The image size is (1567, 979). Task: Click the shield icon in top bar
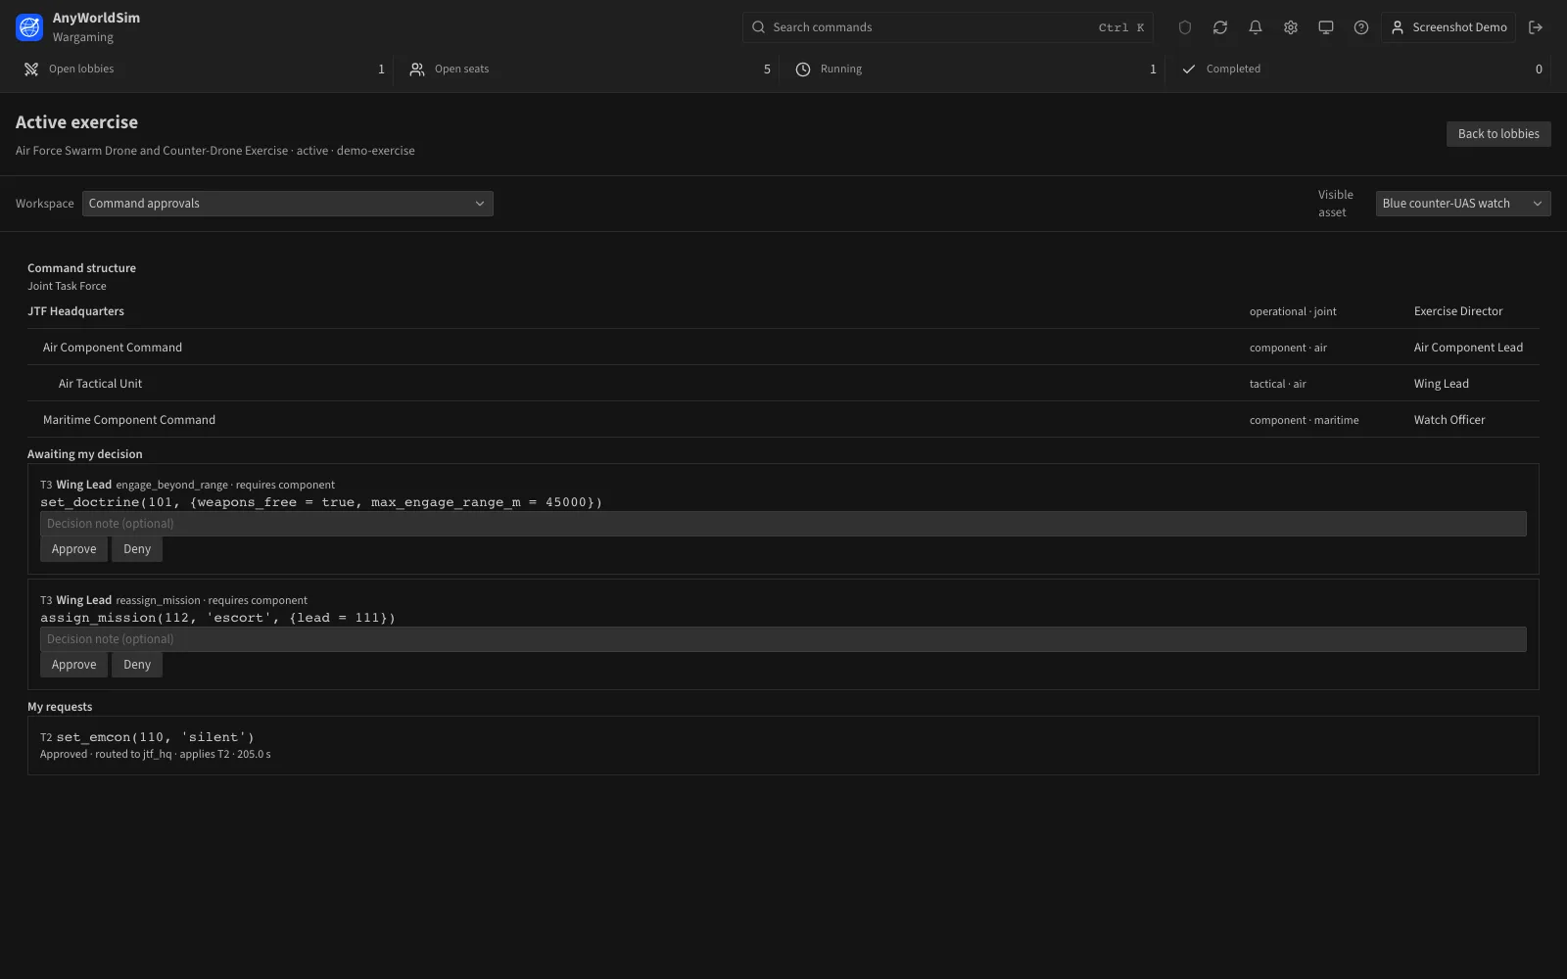pos(1185,27)
